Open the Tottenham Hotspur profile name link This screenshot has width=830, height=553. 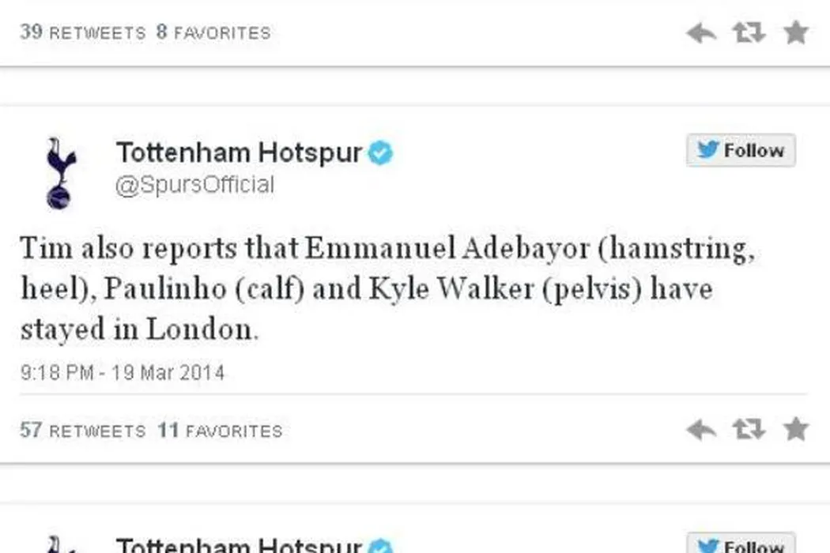pos(240,152)
